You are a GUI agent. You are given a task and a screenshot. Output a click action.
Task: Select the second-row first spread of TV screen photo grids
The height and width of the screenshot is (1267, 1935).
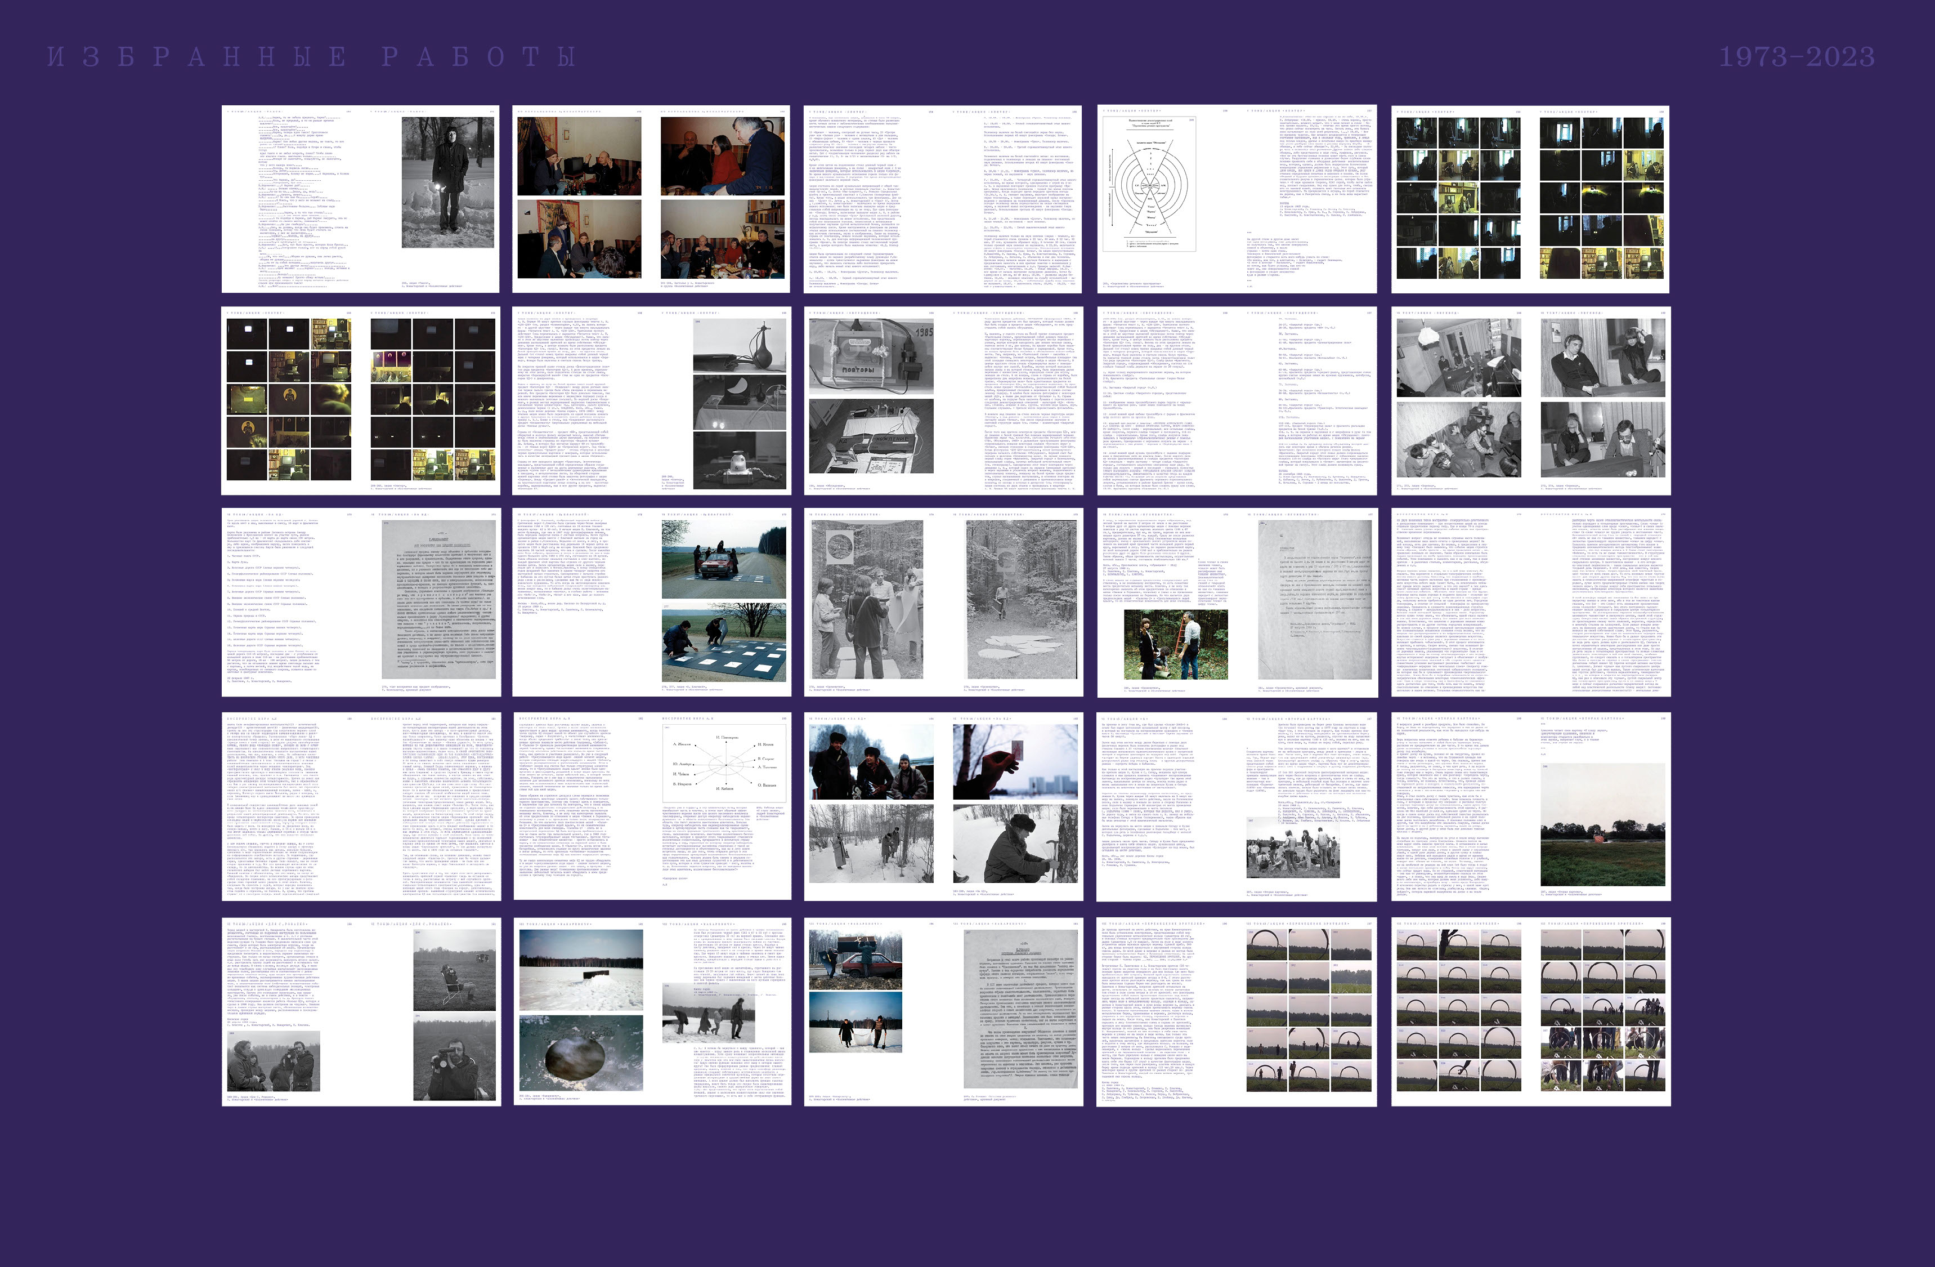click(x=360, y=401)
